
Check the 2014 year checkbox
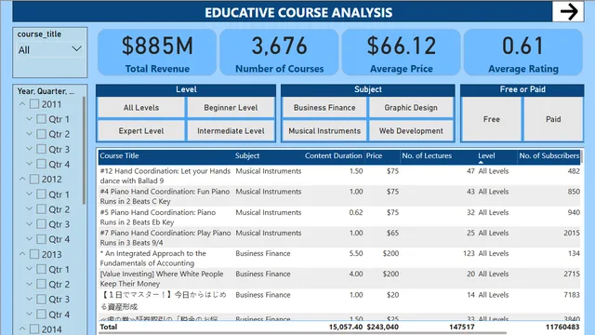tap(34, 329)
